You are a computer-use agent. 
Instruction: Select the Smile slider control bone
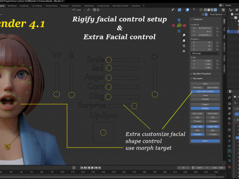pyautogui.click(x=109, y=60)
